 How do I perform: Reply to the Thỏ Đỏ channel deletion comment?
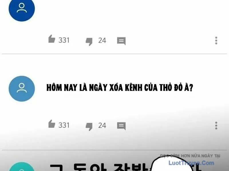click(121, 126)
